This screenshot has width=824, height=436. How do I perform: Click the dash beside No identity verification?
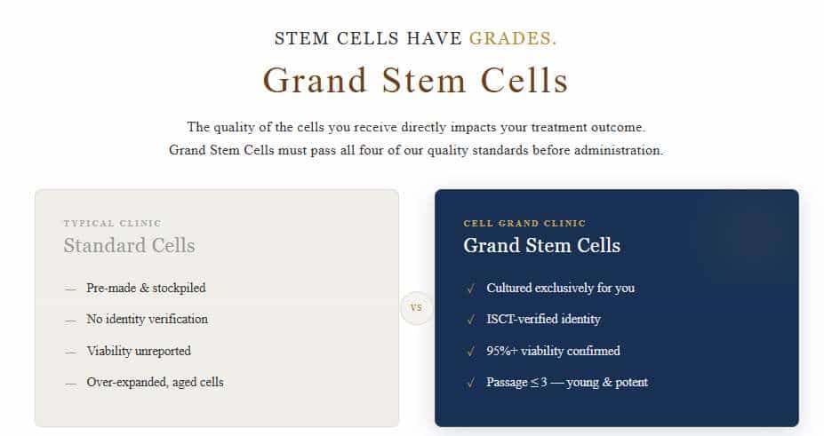click(70, 320)
